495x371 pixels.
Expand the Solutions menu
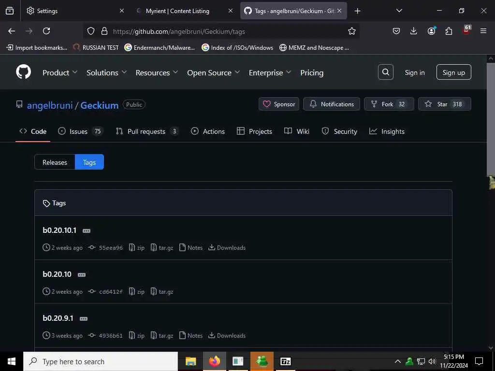[x=107, y=72]
